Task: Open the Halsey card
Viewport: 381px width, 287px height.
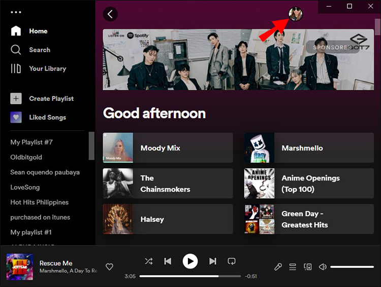Action: point(168,219)
